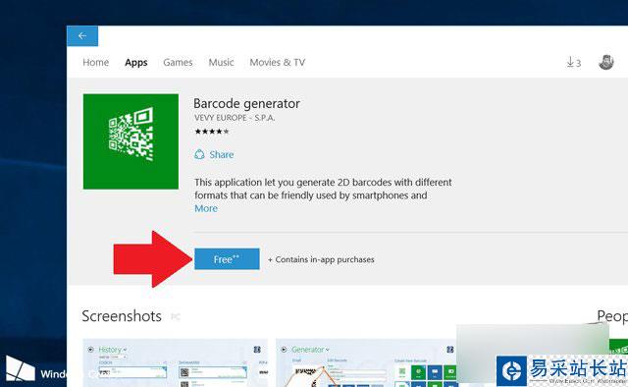Image resolution: width=628 pixels, height=387 pixels.
Task: Select the Music tab
Action: click(x=221, y=63)
